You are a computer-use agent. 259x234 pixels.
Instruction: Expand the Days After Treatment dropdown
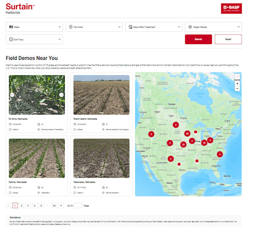(x=154, y=27)
